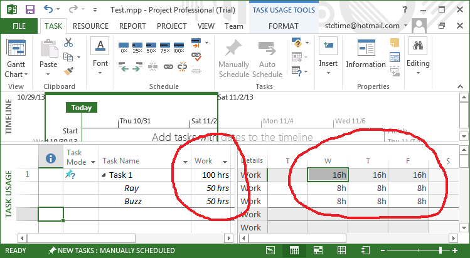Click the Save icon in quick access toolbar
Screen dimensions: 470x258
tap(29, 9)
